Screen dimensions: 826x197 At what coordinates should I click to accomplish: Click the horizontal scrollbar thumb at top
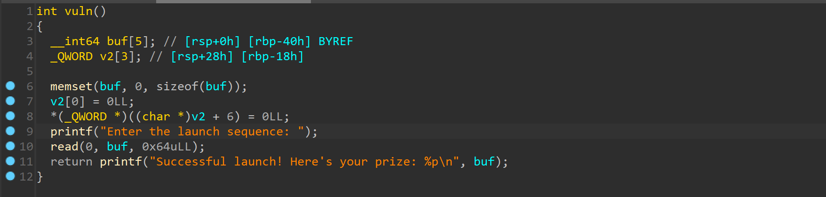click(x=233, y=1)
